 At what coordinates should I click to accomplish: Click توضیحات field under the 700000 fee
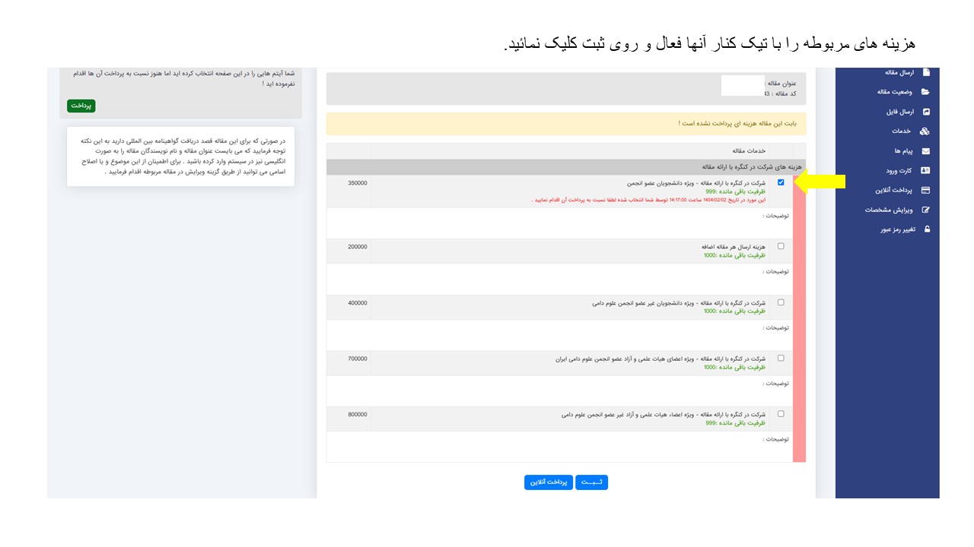coord(559,390)
